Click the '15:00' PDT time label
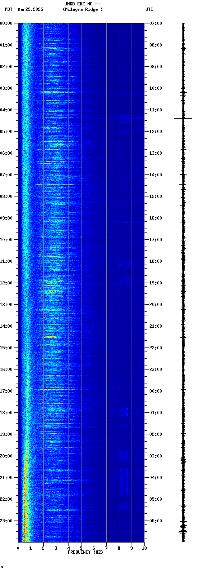The width and height of the screenshot is (199, 571). pyautogui.click(x=6, y=348)
